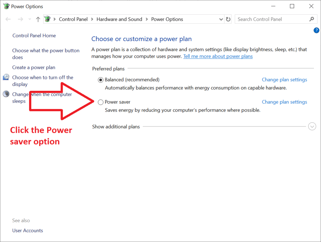Viewport: 321px width, 242px height.
Task: Click the Control Panel breadcrumb item
Action: [73, 19]
